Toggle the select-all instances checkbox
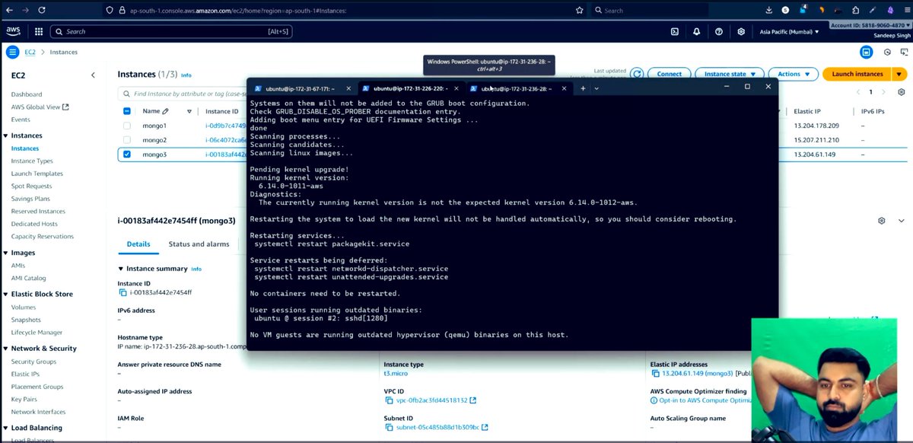The width and height of the screenshot is (913, 443). [126, 110]
